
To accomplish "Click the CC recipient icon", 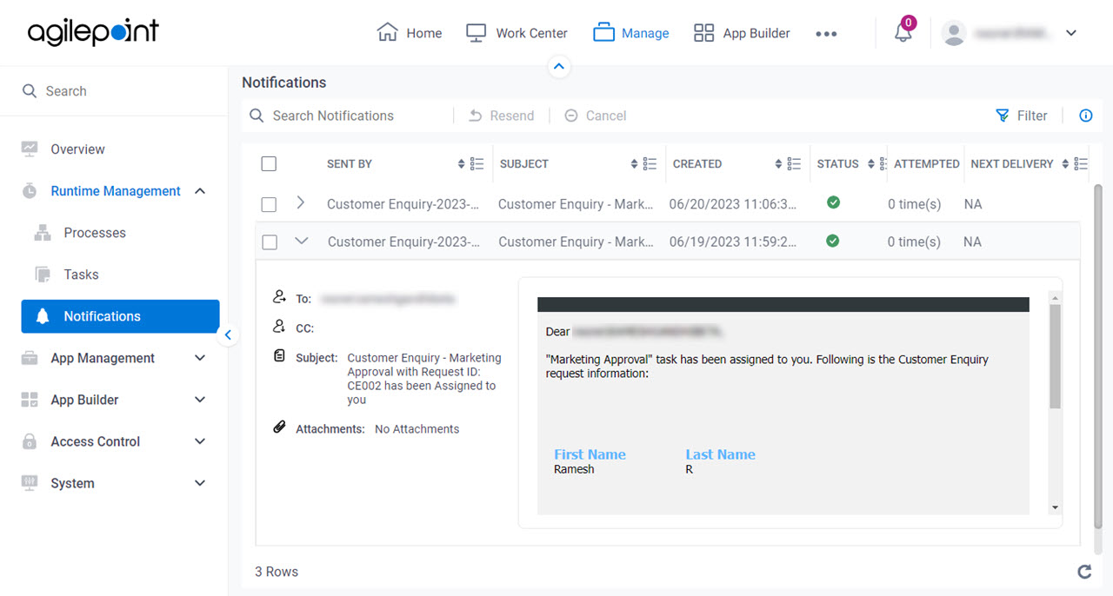I will coord(279,327).
